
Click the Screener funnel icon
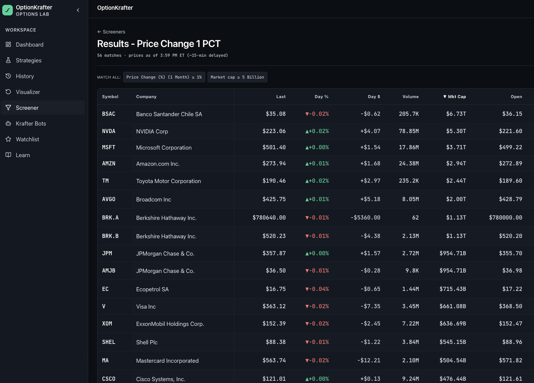8,107
